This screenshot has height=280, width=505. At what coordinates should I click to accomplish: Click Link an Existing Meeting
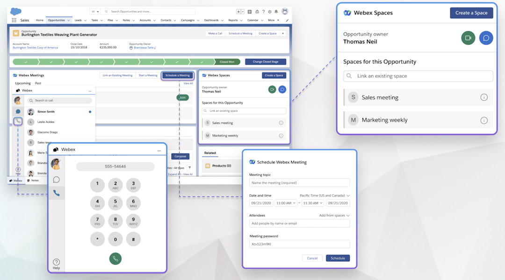point(117,75)
